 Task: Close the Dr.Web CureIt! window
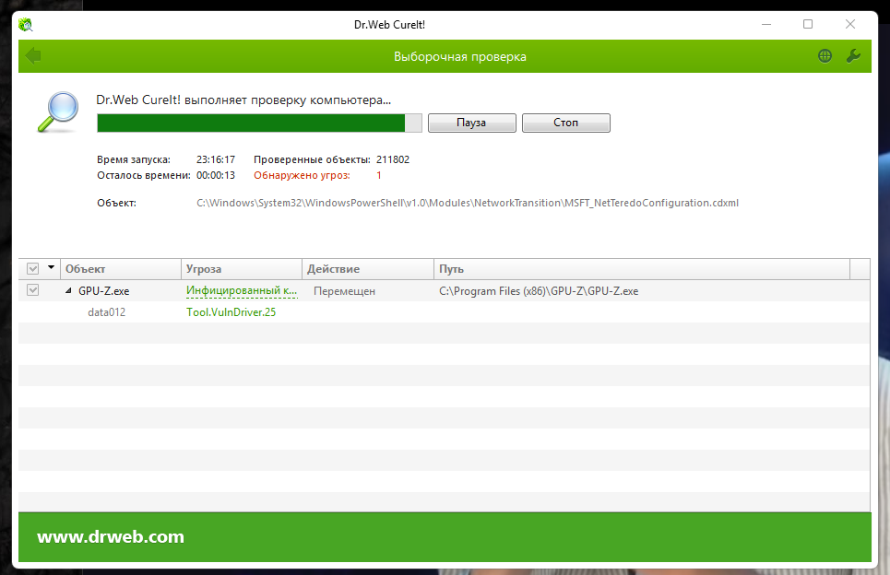(x=850, y=24)
